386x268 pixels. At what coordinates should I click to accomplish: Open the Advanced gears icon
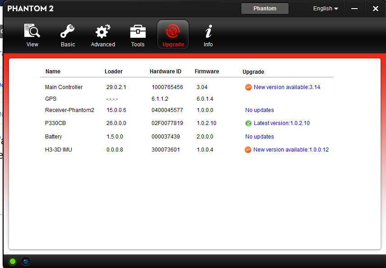(x=103, y=31)
